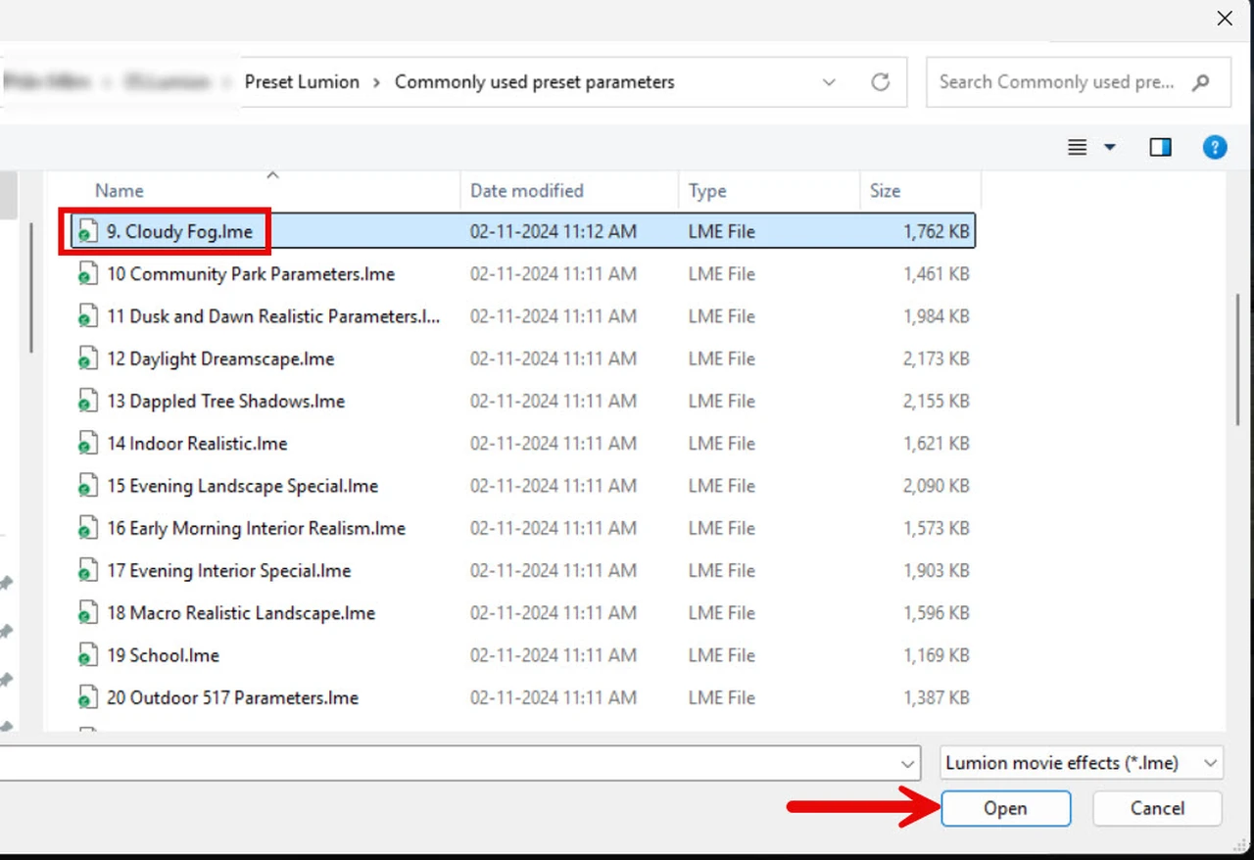This screenshot has width=1254, height=860.
Task: Click the file list vertical scrollbar
Action: 1238,358
